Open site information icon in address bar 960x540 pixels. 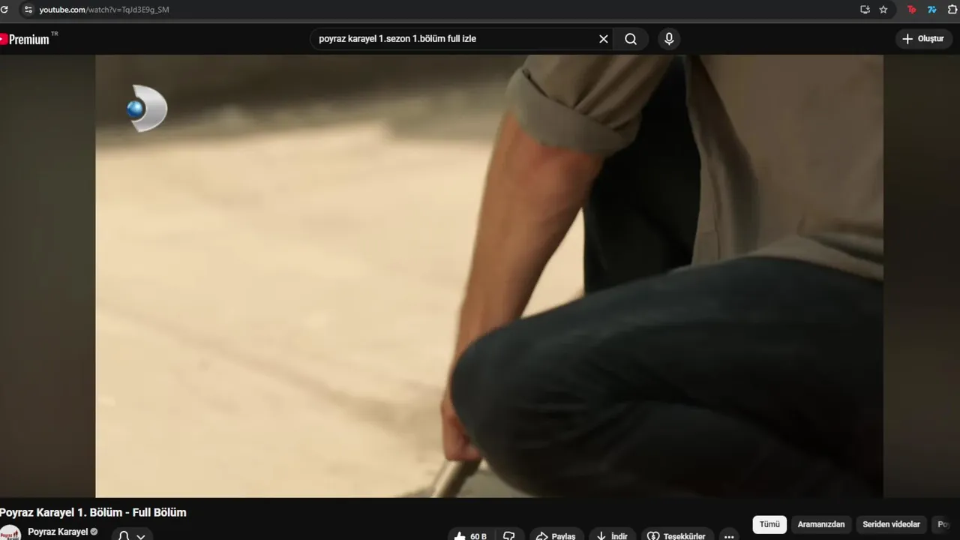(28, 10)
